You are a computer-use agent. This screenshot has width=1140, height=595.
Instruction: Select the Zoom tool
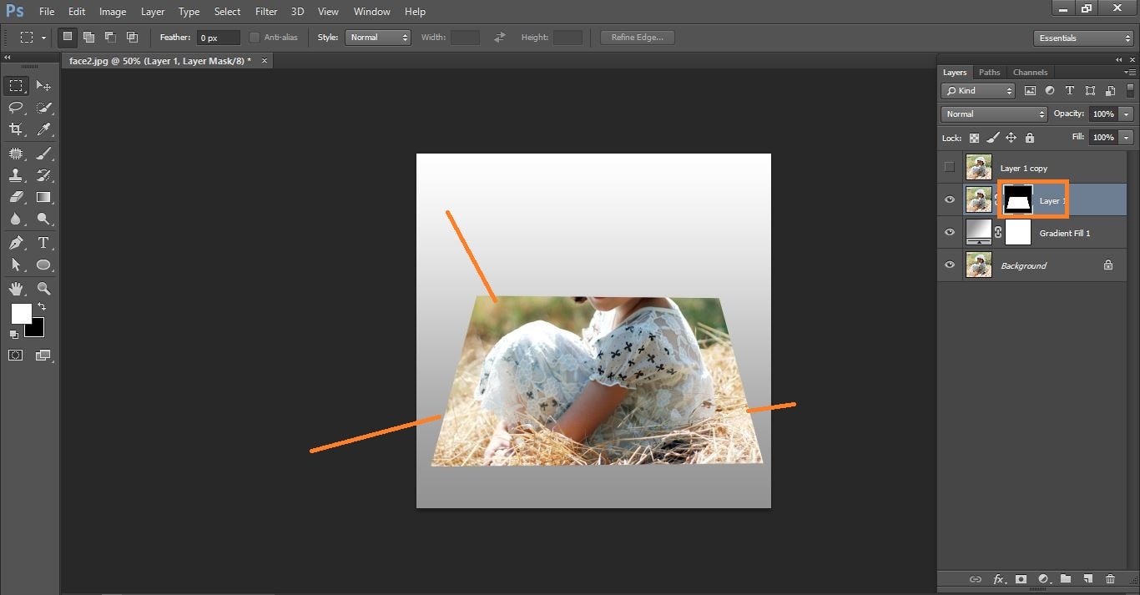[43, 289]
